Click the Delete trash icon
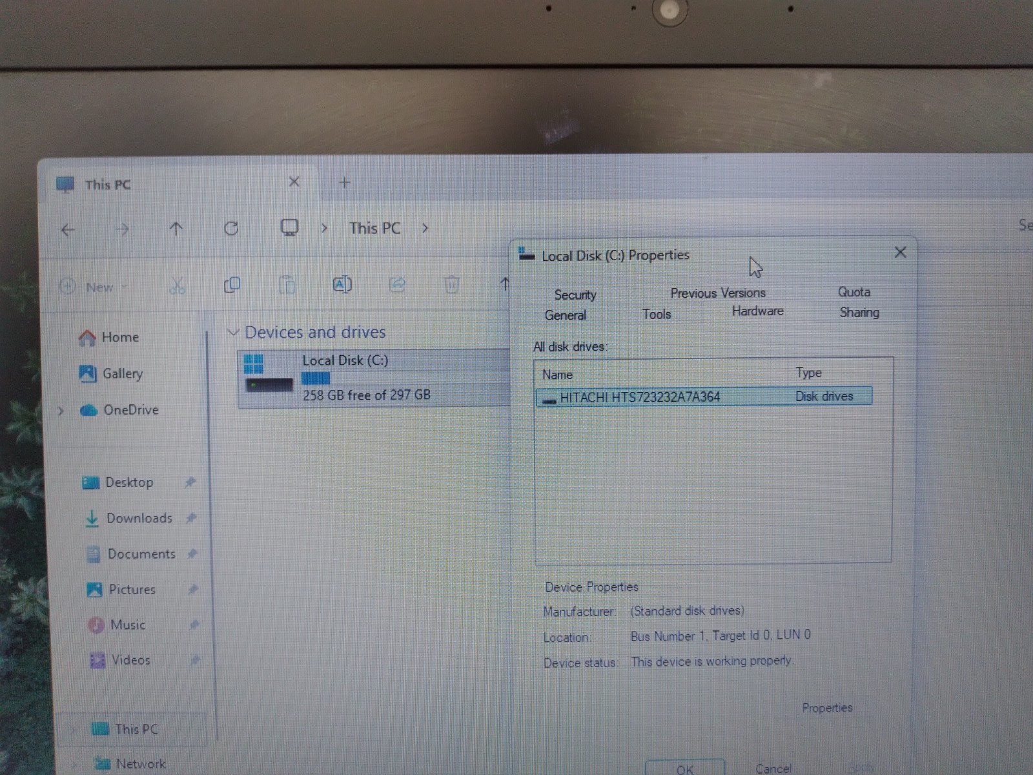 click(452, 284)
